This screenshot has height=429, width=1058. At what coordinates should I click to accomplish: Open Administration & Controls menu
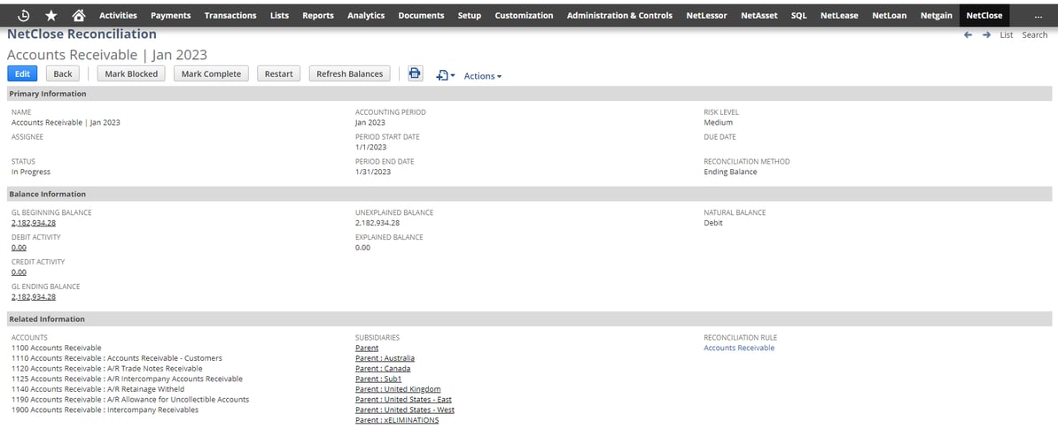(619, 15)
